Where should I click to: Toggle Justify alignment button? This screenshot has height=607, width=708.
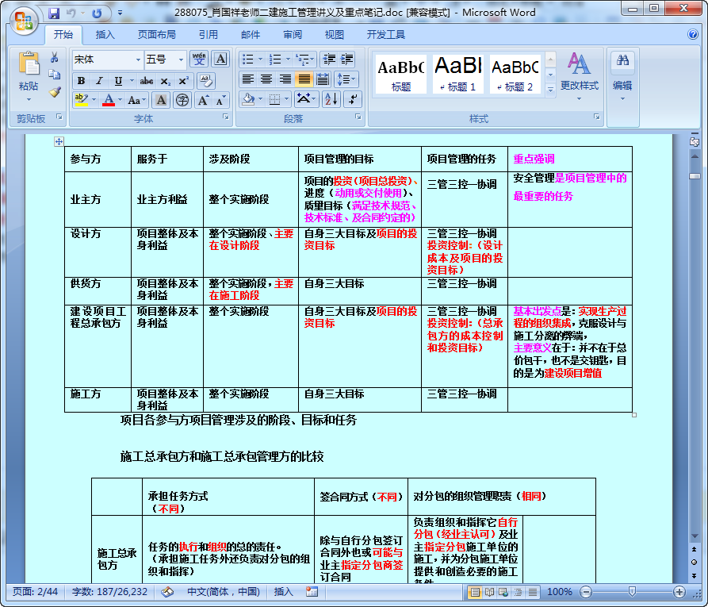click(304, 79)
